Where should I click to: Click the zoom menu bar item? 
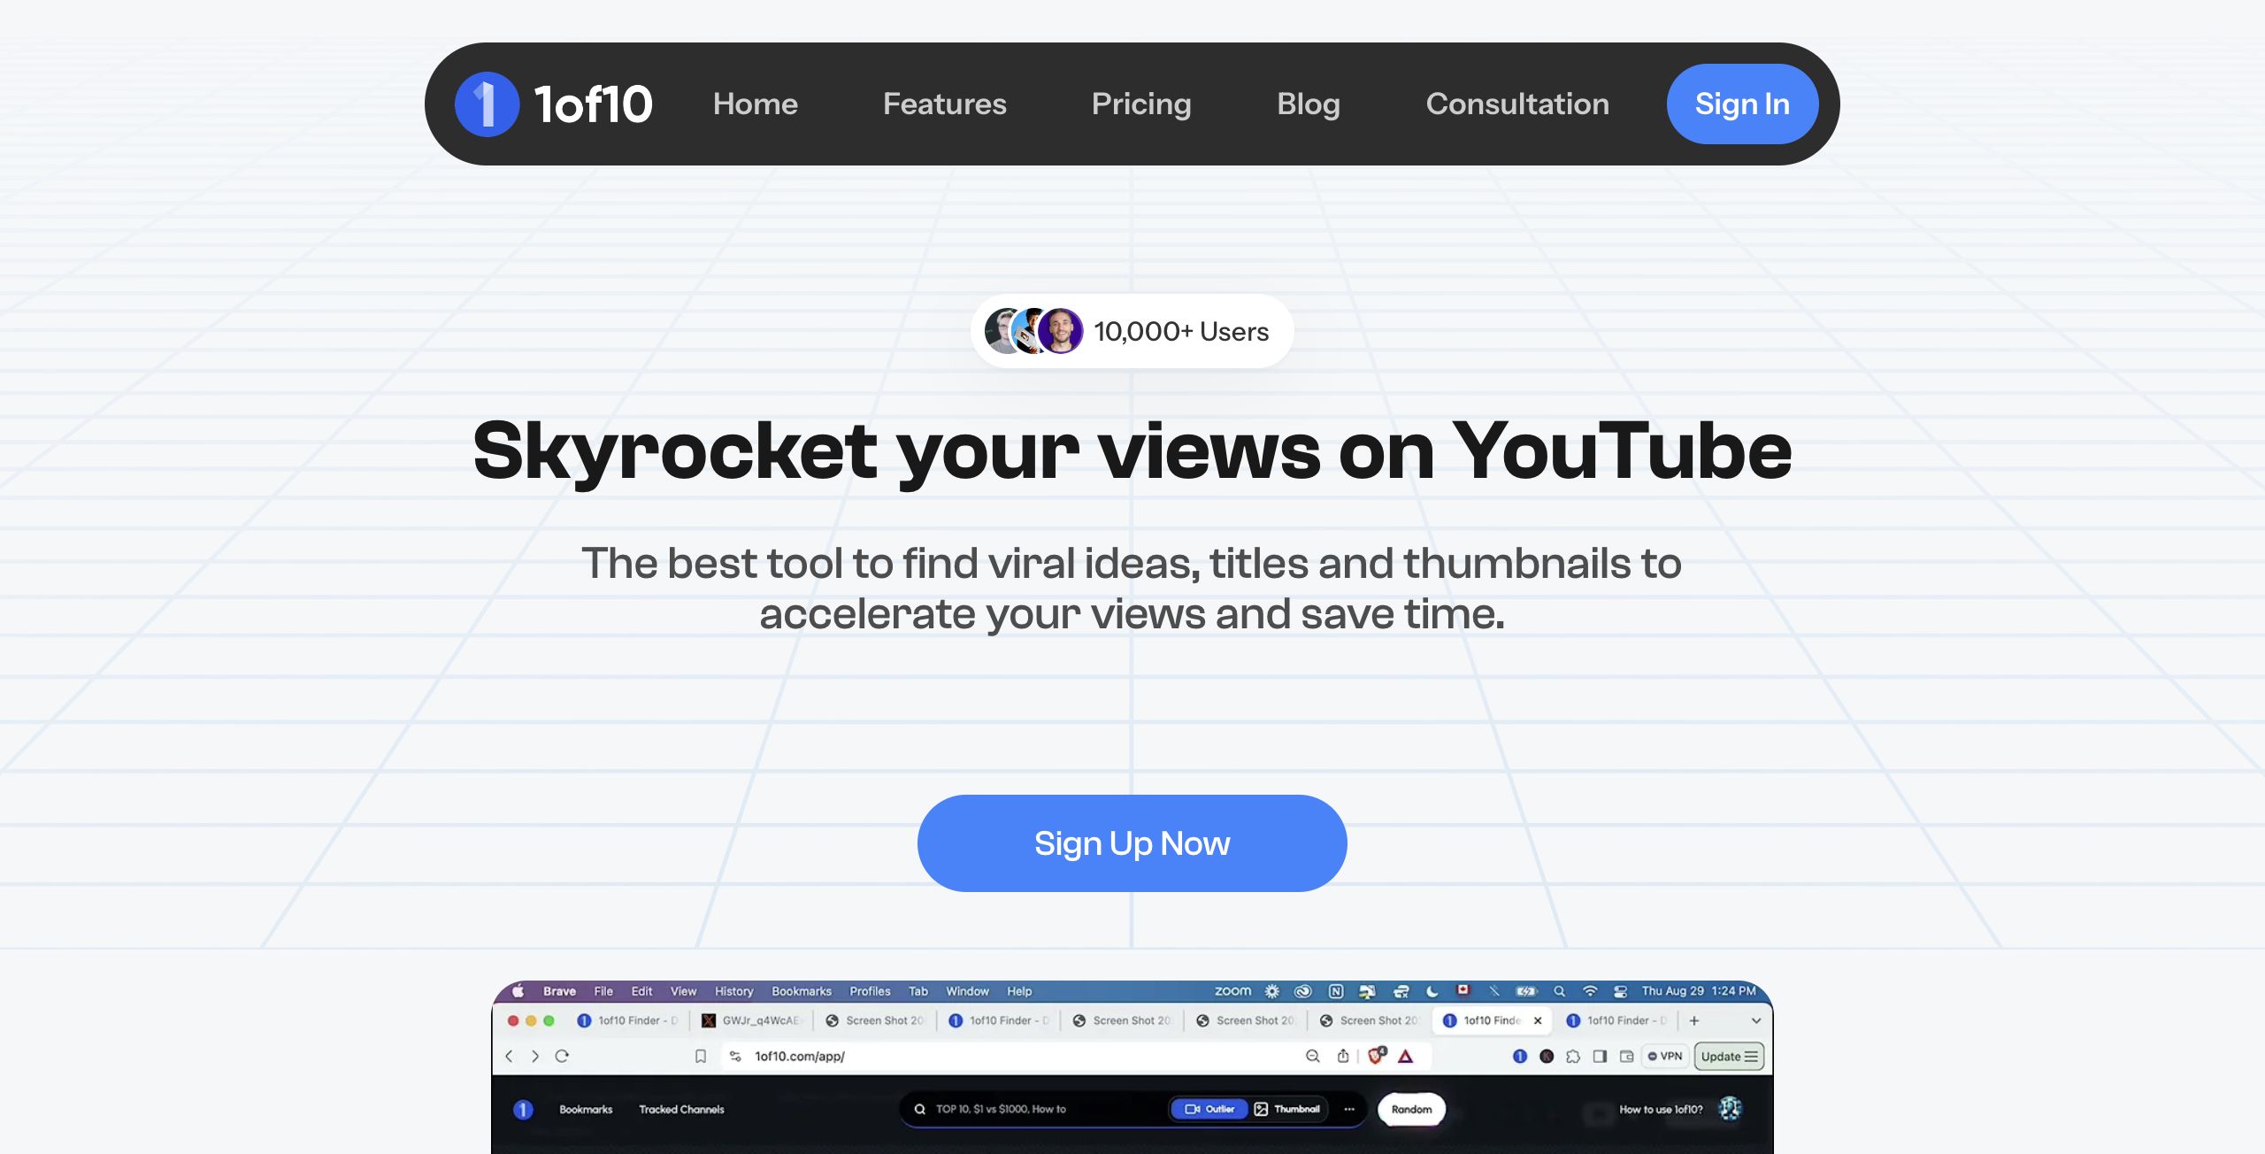tap(1232, 990)
